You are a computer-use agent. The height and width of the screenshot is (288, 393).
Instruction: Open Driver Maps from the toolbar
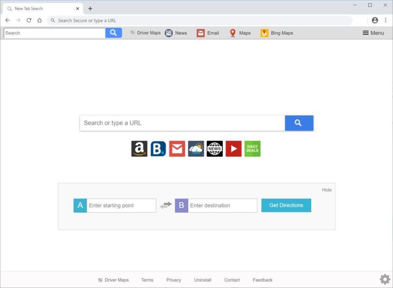click(x=145, y=33)
